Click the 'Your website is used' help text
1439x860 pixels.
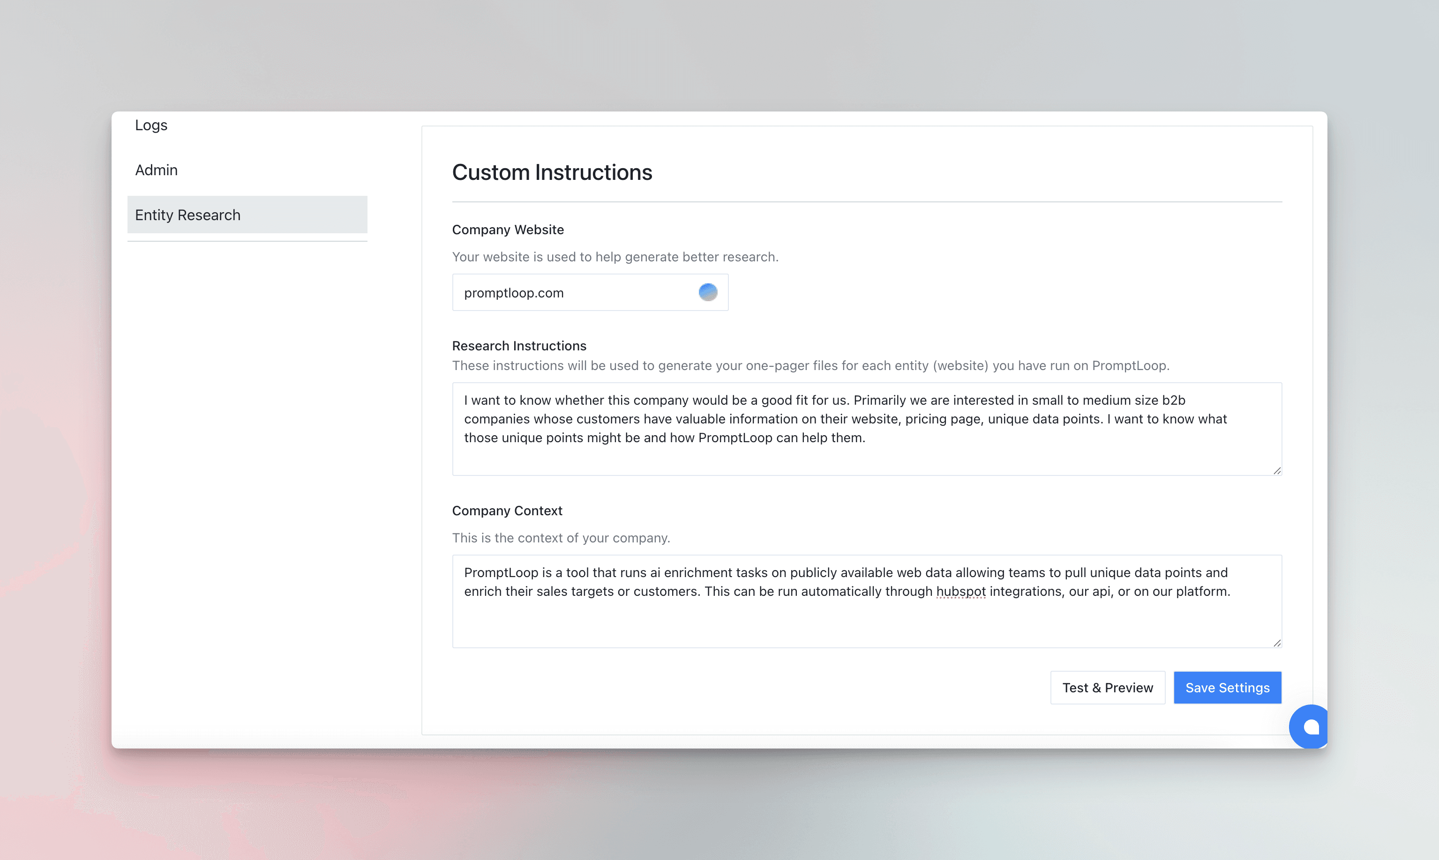pos(615,257)
